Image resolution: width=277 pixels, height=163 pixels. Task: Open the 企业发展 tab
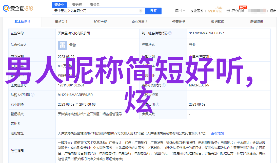point(139,22)
